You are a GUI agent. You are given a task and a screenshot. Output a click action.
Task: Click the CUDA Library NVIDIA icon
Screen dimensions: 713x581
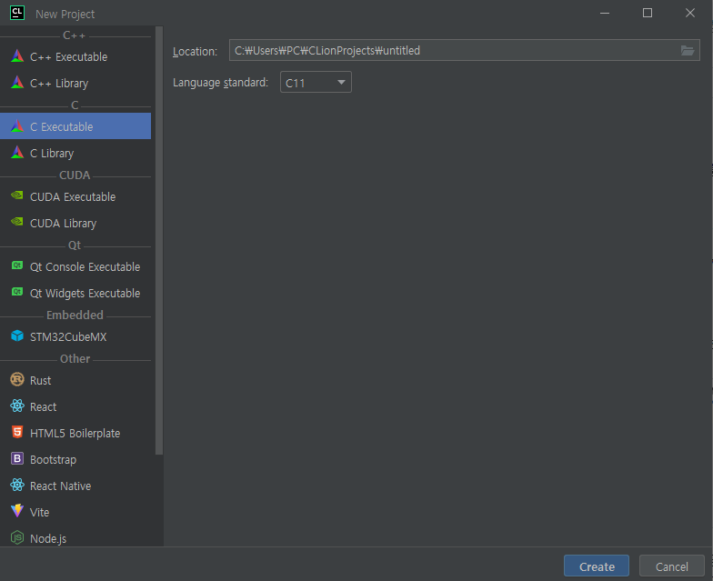tap(17, 222)
